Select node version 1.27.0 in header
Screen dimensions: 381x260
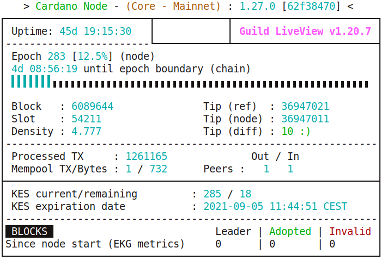click(x=258, y=6)
